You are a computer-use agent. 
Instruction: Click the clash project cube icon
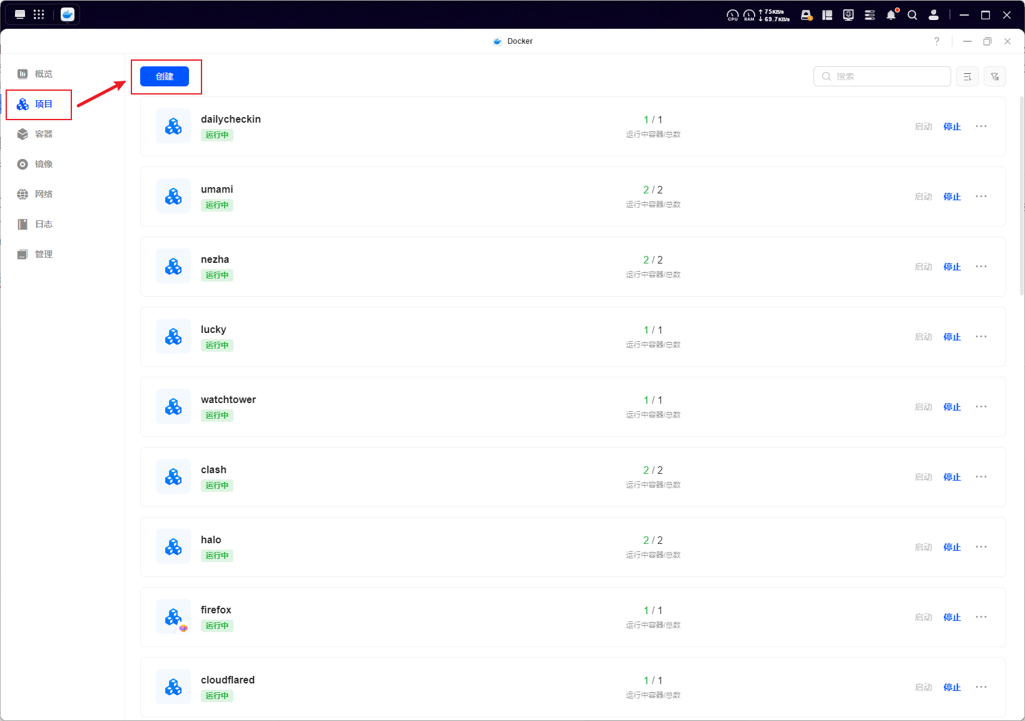pos(173,477)
